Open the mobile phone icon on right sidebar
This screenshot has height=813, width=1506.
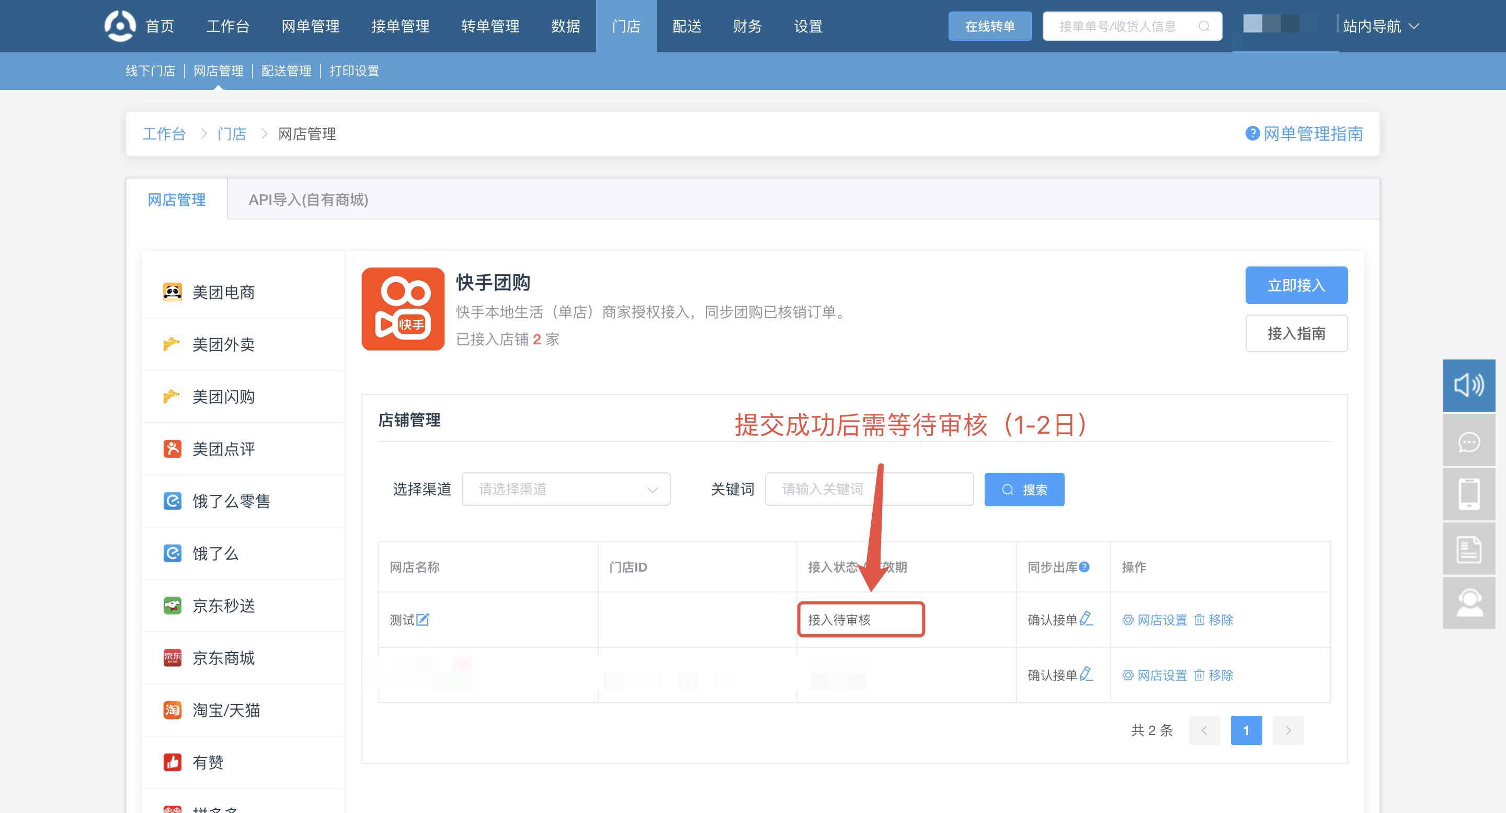[x=1468, y=495]
